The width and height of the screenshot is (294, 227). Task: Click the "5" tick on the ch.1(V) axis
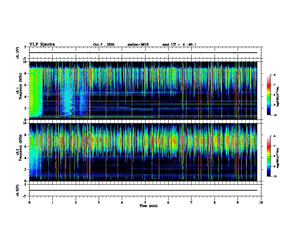26,47
